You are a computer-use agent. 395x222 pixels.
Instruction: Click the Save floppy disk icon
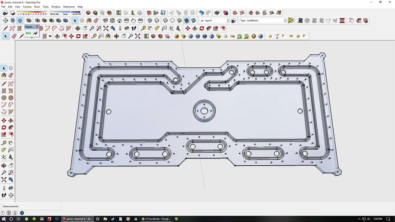(163, 13)
